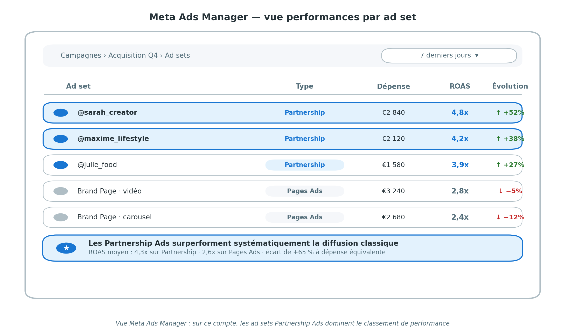Viewport: 565px width, 332px height.
Task: Click the 4,2x ROAS value
Action: click(x=460, y=139)
